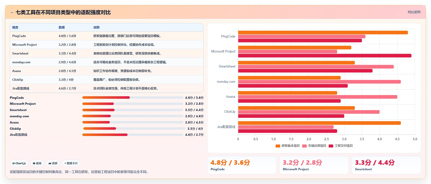
Task: Click progress value 3.3分 / 4分 beside ClickUp
Action: pyautogui.click(x=195, y=128)
